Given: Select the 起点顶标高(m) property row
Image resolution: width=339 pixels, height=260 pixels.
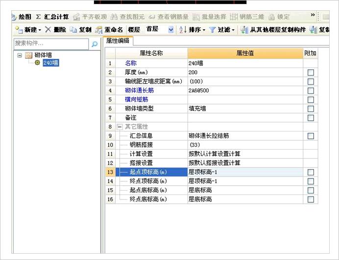Looking at the screenshot, I should coord(151,172).
